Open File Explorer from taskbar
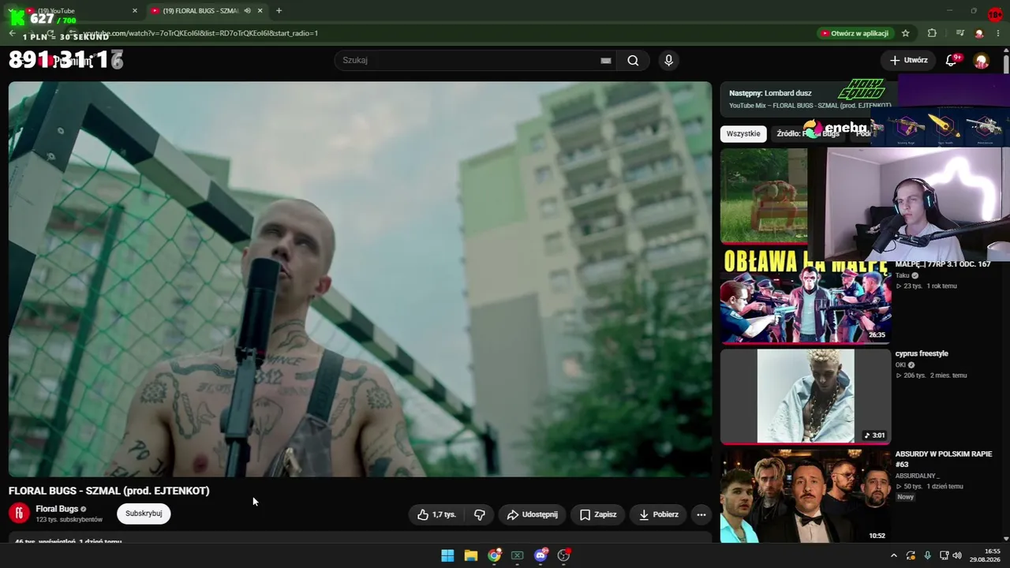 pyautogui.click(x=471, y=555)
